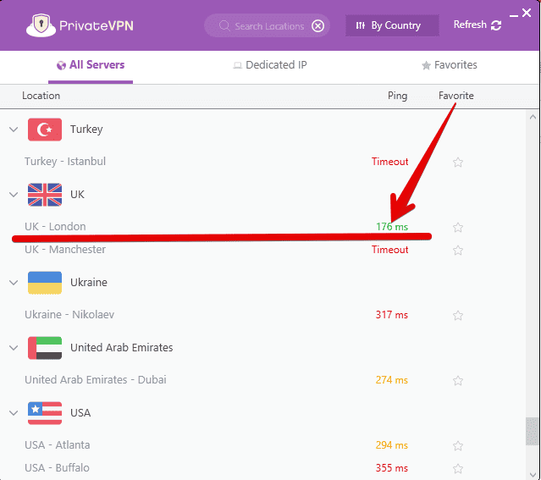Click the Ukraine country name
Viewport: 541px width, 480px height.
(x=89, y=283)
